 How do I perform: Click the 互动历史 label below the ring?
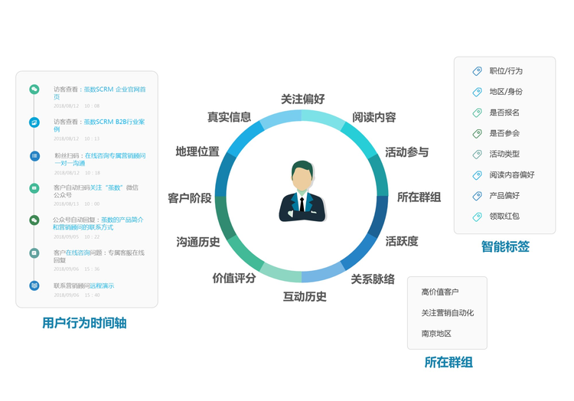click(305, 296)
